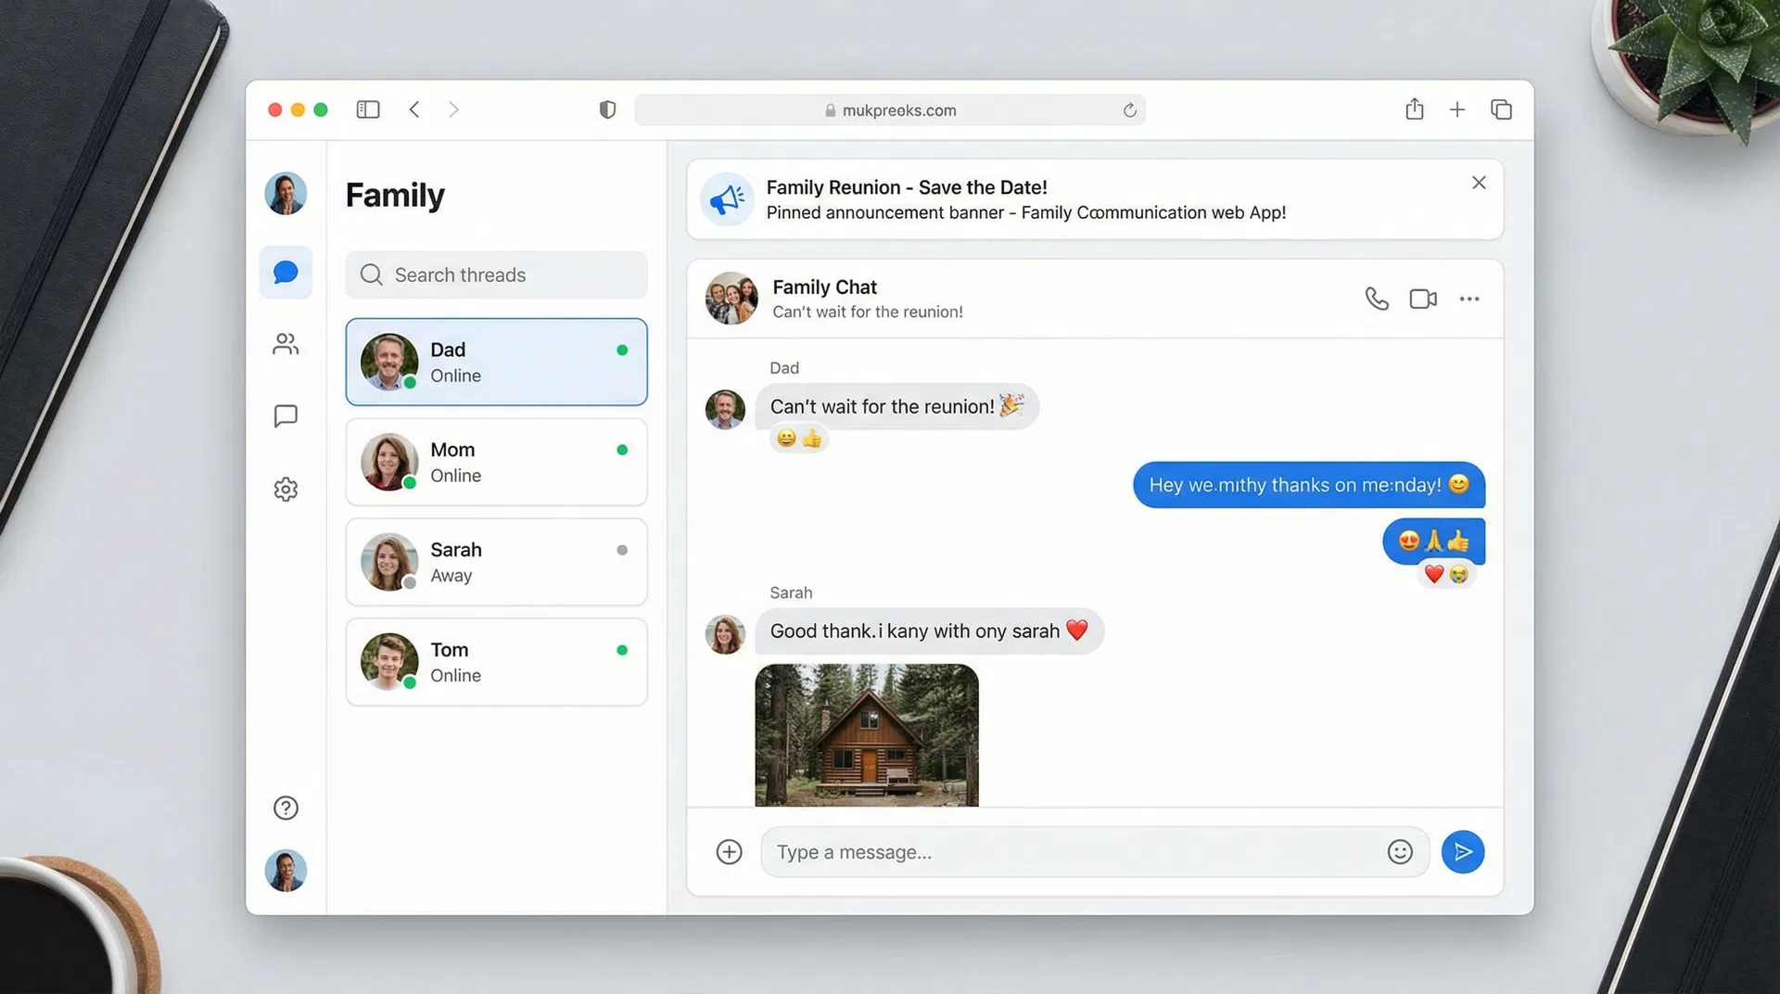Viewport: 1780px width, 994px height.
Task: Open more options in Family Chat header
Action: 1468,299
